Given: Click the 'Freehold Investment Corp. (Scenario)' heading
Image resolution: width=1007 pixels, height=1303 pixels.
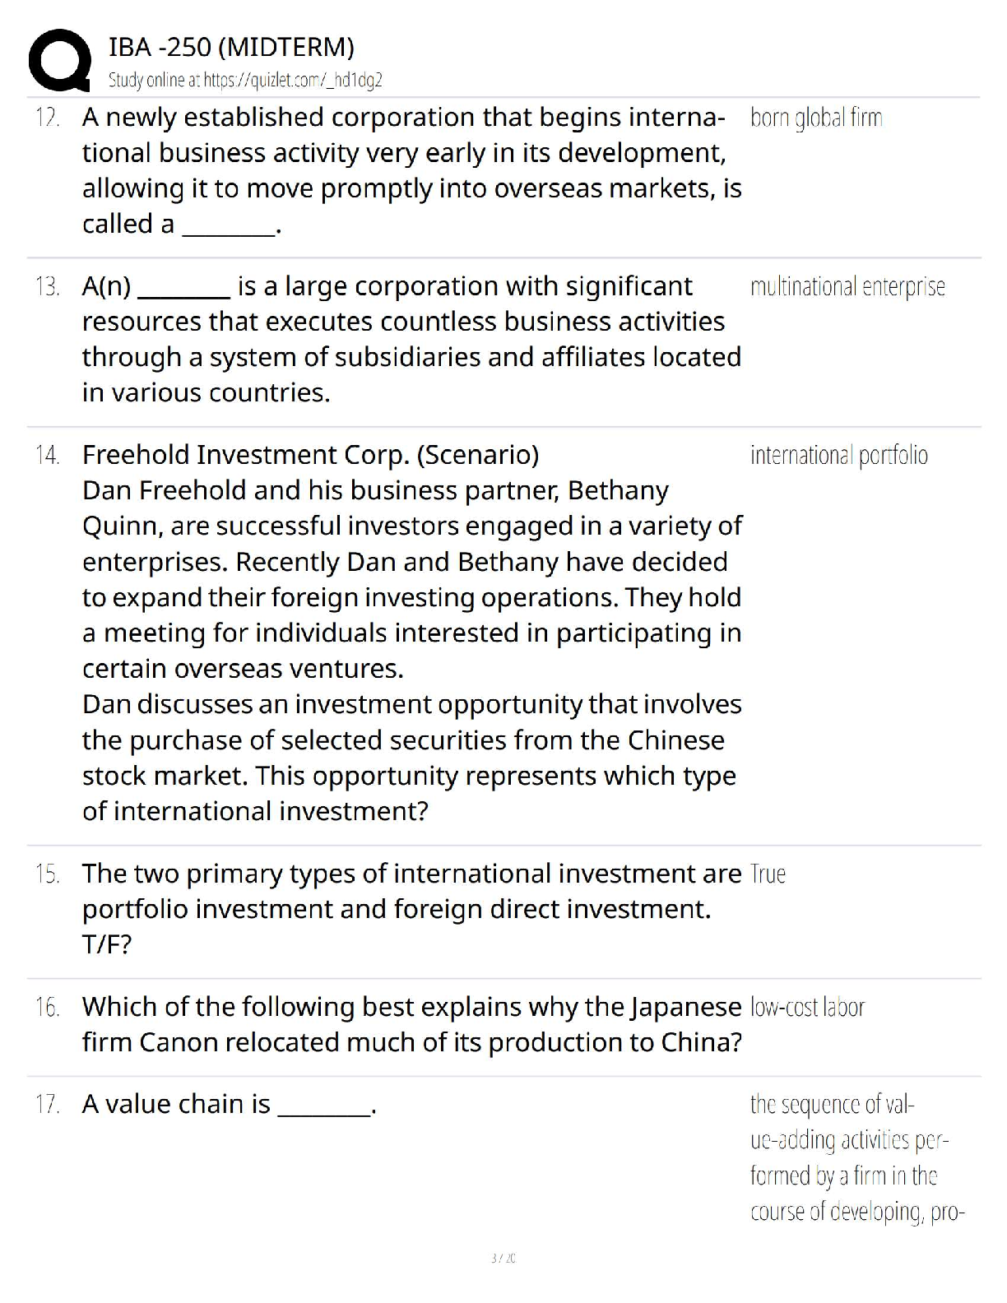Looking at the screenshot, I should 310,455.
